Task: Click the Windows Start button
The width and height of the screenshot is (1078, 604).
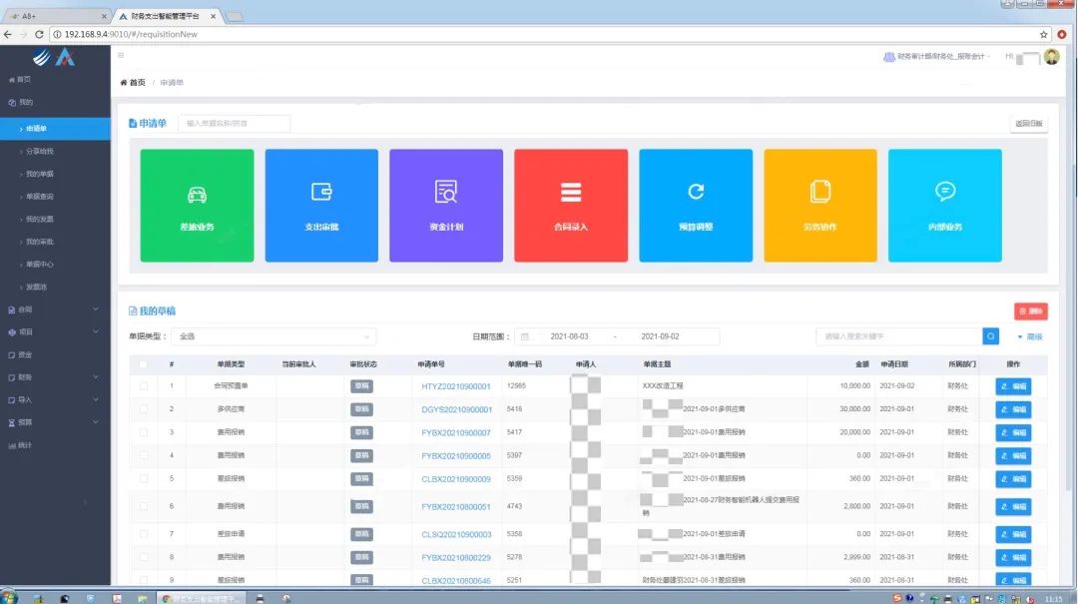Action: pos(10,597)
